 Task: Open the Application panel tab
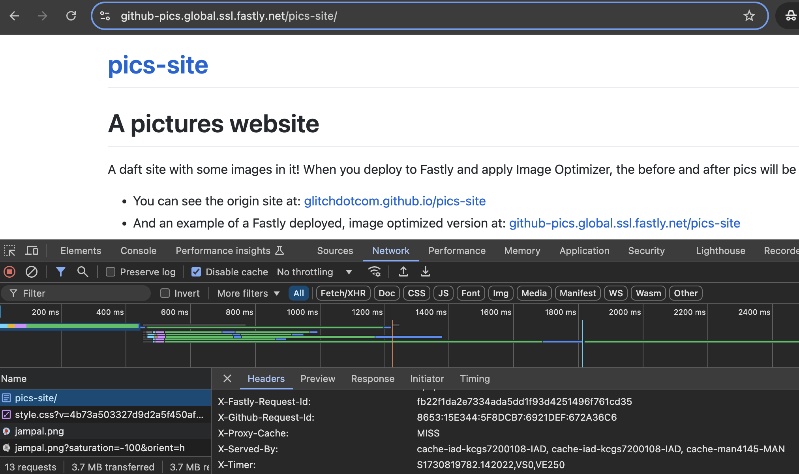(x=584, y=250)
